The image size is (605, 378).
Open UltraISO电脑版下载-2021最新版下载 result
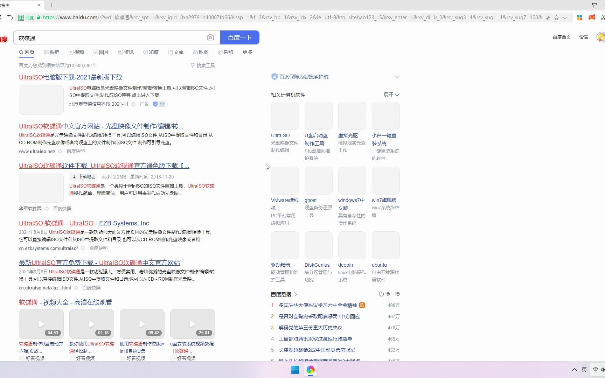(x=70, y=77)
